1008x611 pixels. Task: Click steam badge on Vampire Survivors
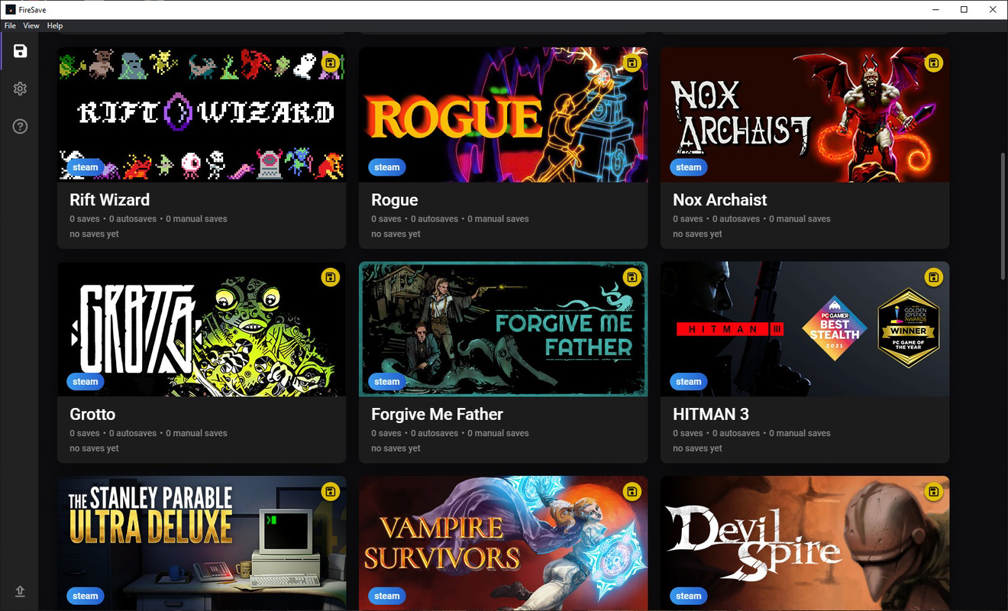[x=387, y=596]
